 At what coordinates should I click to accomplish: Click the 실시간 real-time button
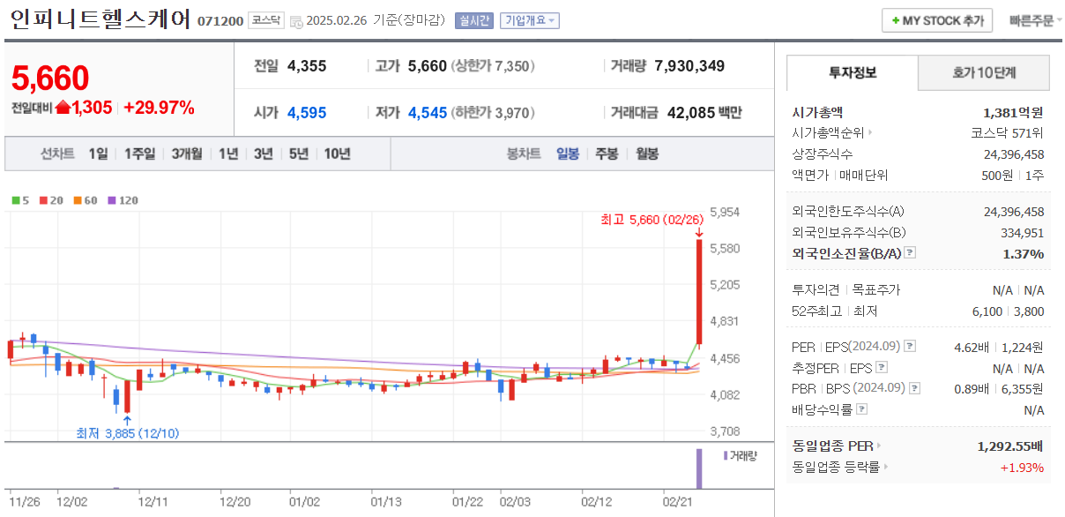tap(474, 20)
